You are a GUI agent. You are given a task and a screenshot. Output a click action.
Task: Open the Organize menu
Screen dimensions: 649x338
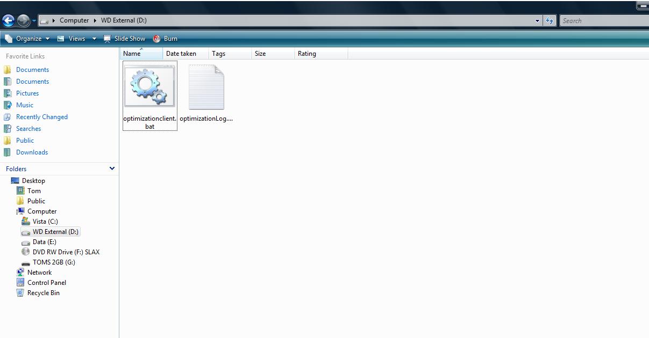(x=27, y=39)
